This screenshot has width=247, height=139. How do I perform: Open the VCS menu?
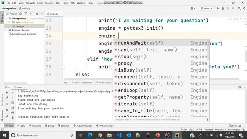point(73,3)
